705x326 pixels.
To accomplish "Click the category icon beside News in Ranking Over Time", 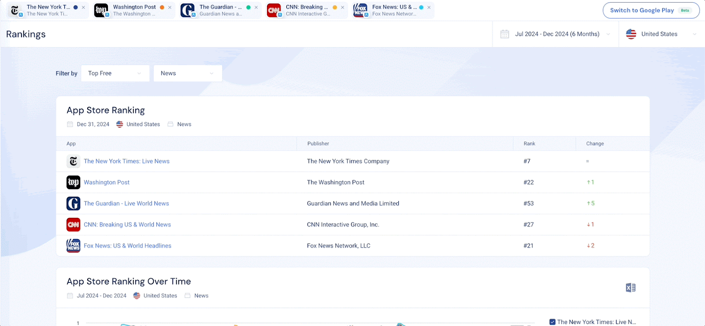I will click(188, 296).
